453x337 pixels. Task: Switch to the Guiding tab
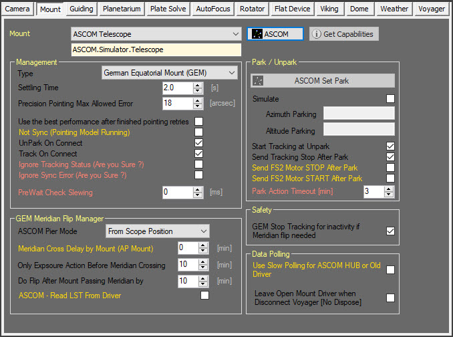tap(82, 9)
